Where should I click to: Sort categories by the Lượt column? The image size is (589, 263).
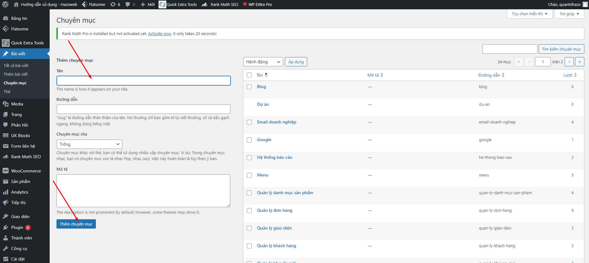coord(568,75)
